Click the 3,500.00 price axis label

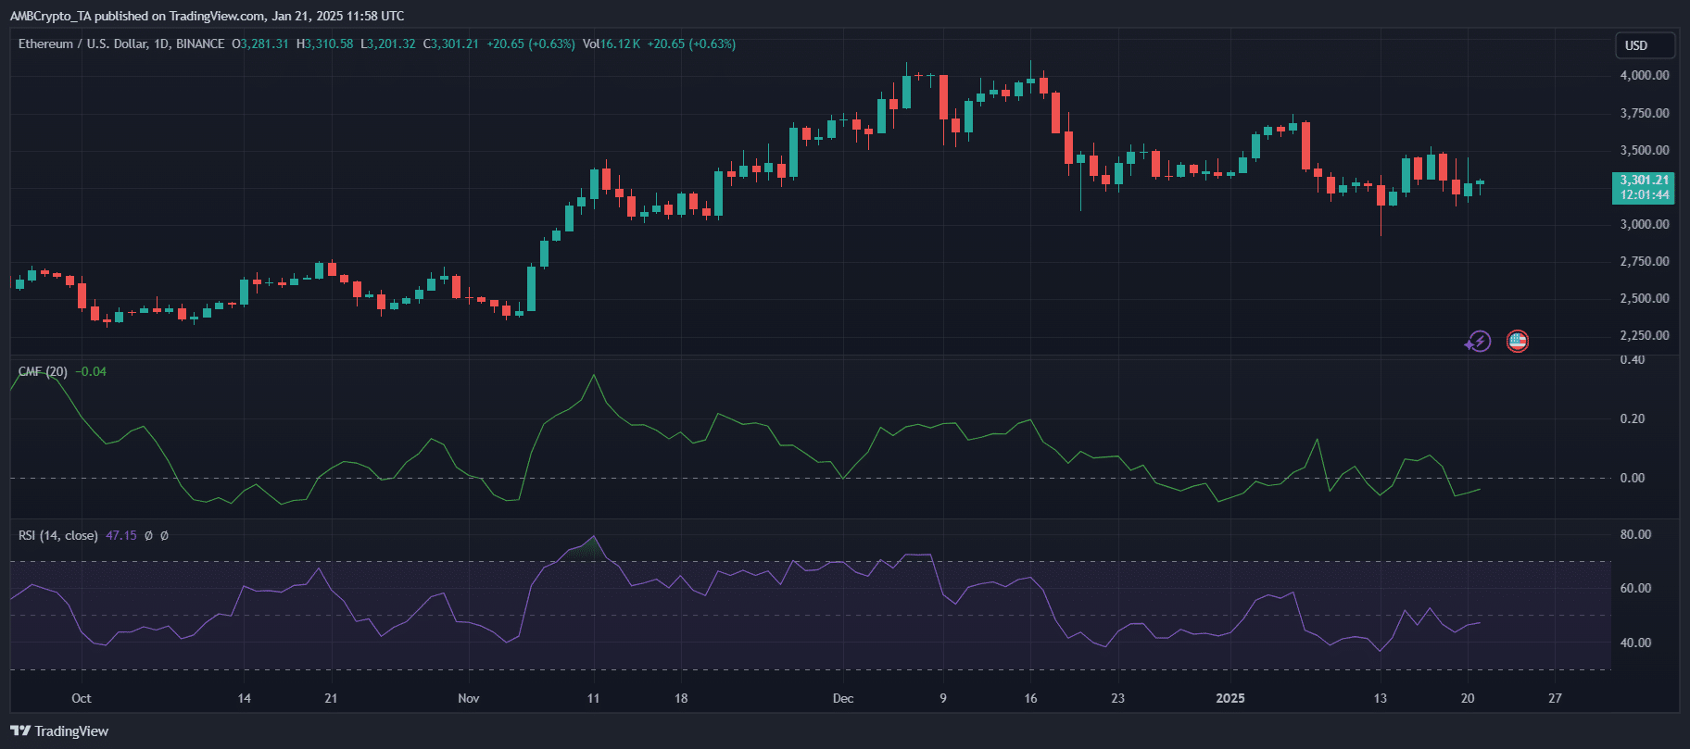point(1645,150)
